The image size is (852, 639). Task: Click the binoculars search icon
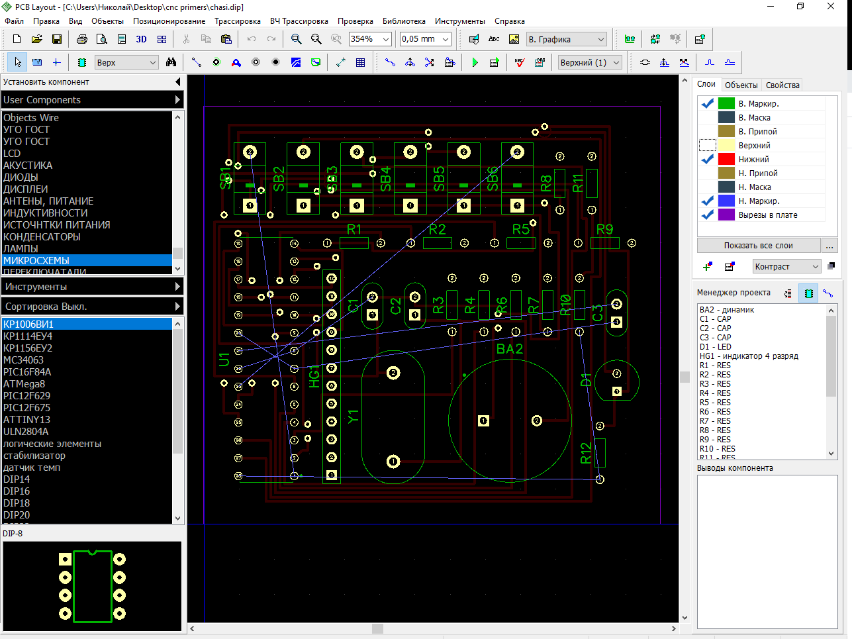pos(171,62)
